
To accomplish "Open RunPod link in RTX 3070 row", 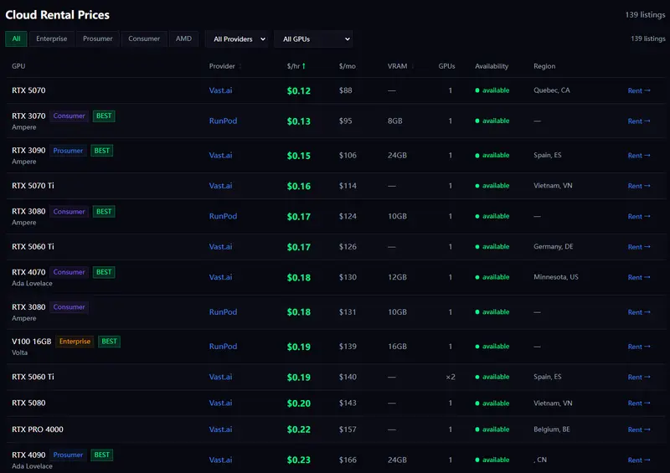I will [x=223, y=121].
